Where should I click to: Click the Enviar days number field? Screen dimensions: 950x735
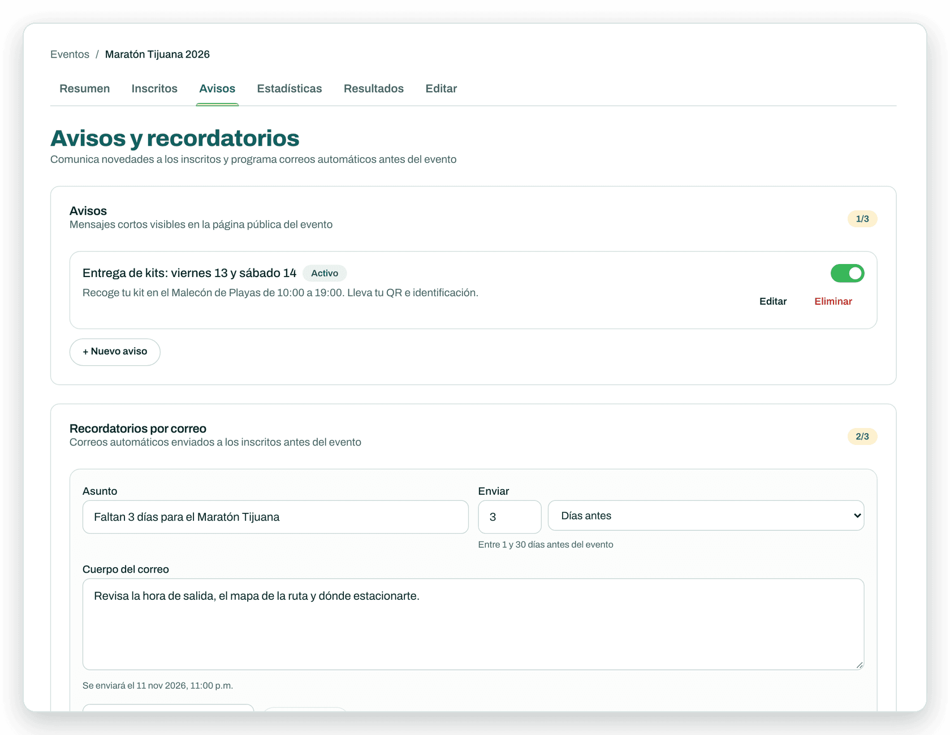509,517
